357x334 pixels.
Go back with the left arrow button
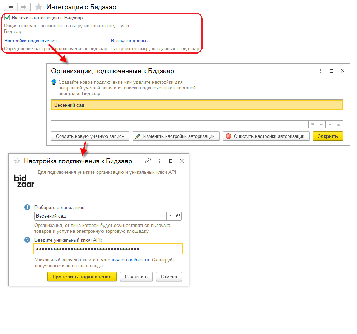click(11, 7)
